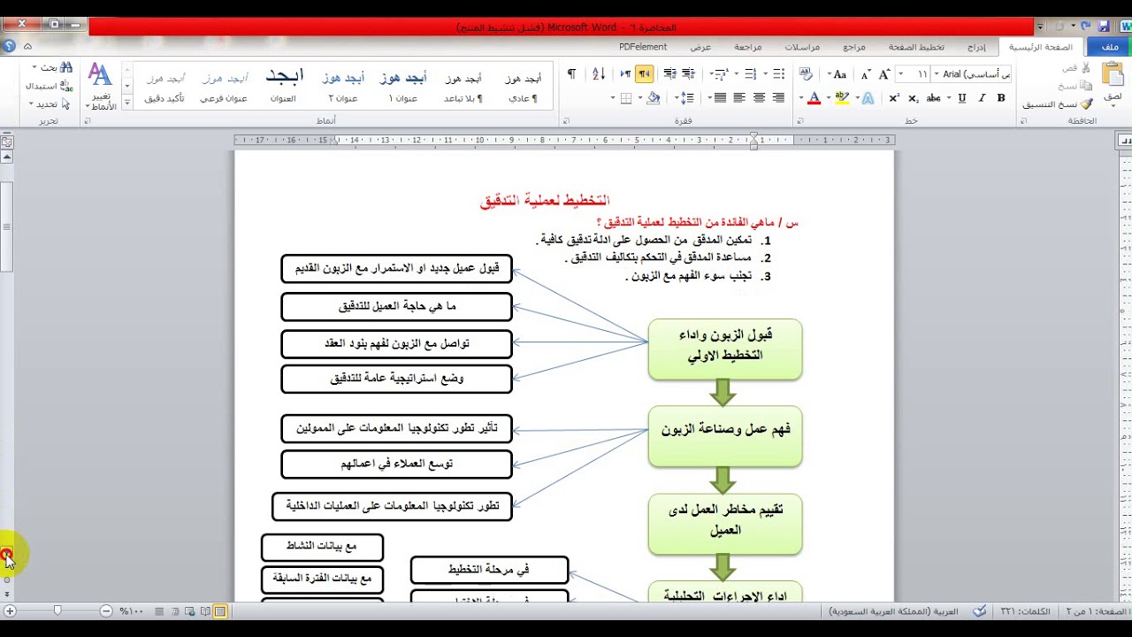Switch to Mailings (مراسلات) tab
The height and width of the screenshot is (637, 1132).
point(802,47)
